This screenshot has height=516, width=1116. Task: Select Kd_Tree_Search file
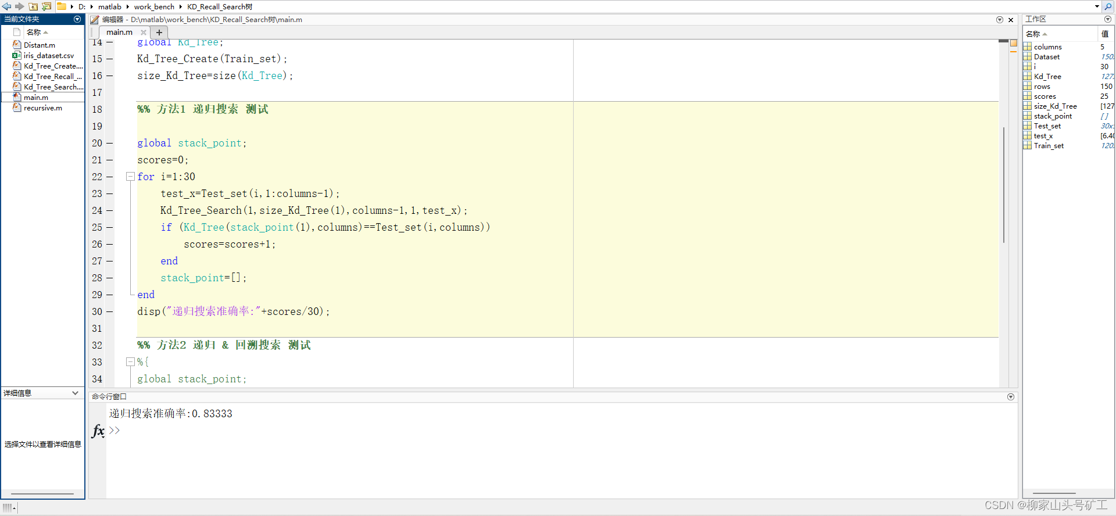tap(53, 87)
